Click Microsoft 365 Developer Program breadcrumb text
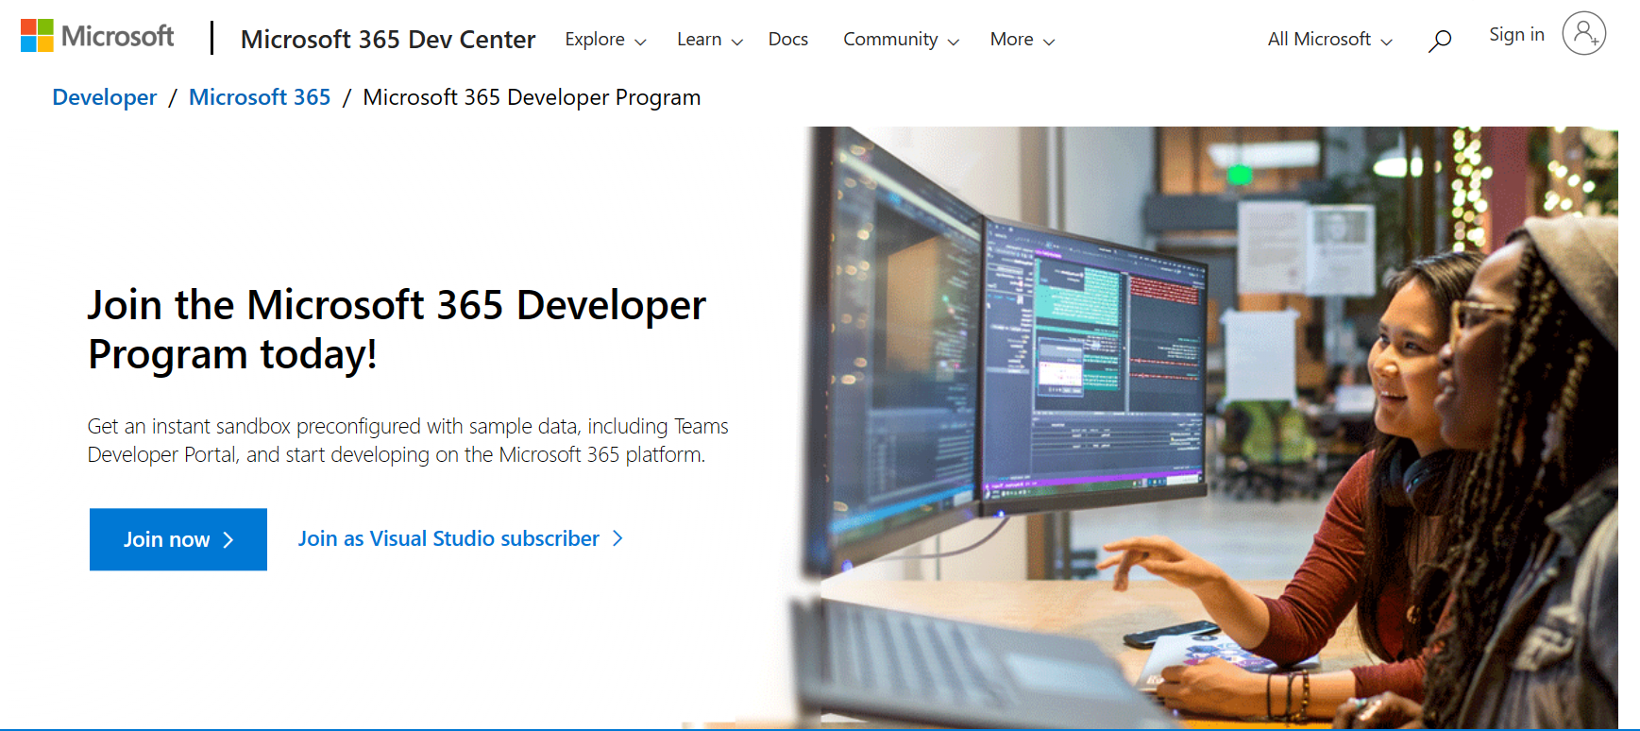1640x731 pixels. click(532, 97)
